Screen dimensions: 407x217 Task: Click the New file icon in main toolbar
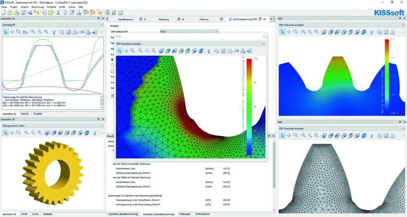pos(4,13)
